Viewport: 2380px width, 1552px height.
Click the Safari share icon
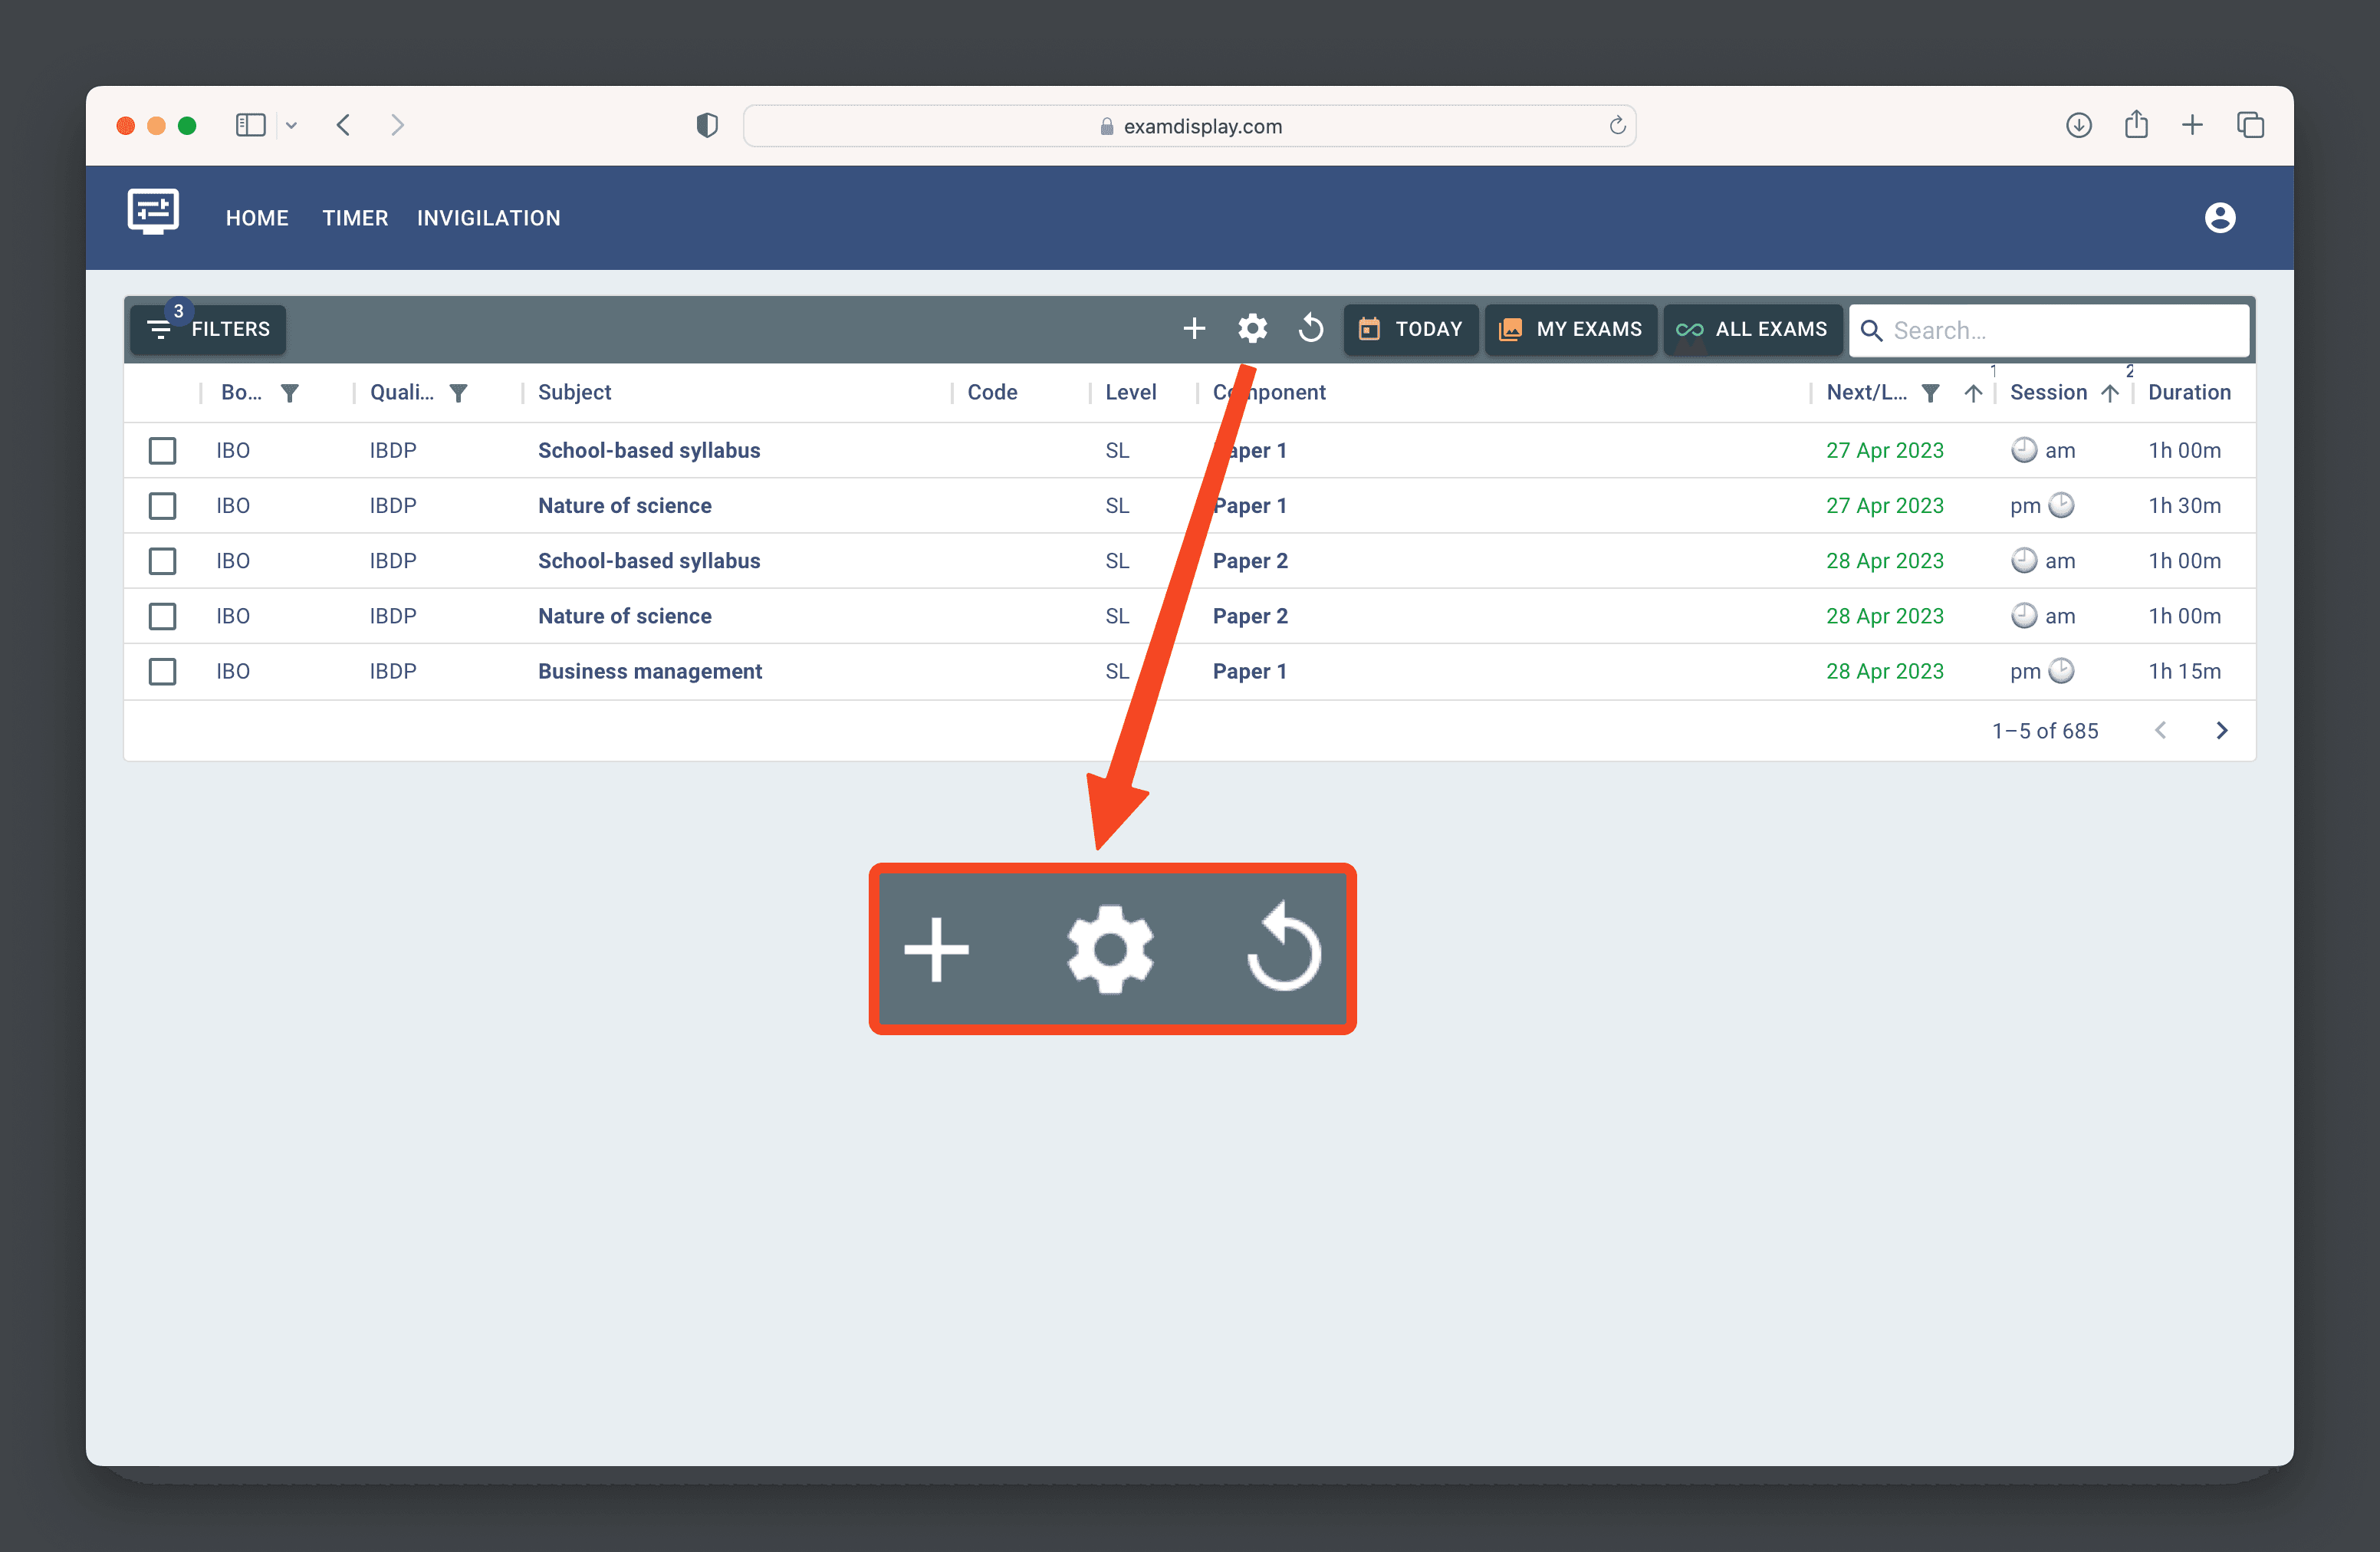(x=2136, y=124)
